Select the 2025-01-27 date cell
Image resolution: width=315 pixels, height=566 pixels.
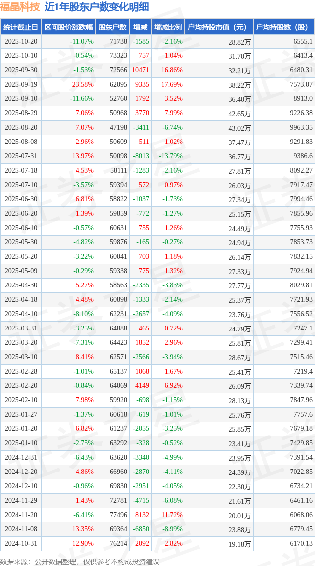[21, 415]
